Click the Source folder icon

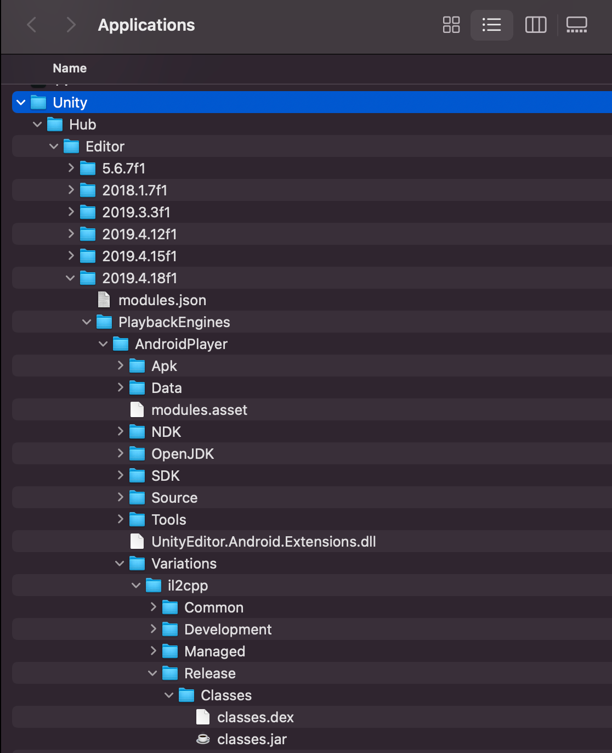click(137, 498)
